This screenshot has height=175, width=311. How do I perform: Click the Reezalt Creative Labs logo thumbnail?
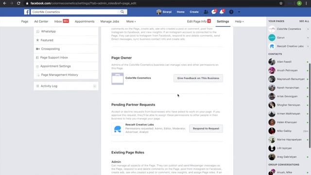point(118,129)
